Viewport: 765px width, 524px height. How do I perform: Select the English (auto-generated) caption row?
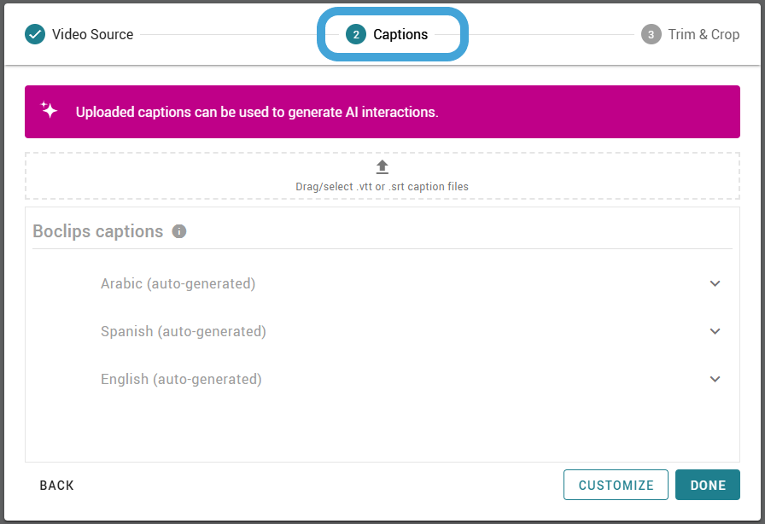pyautogui.click(x=382, y=379)
